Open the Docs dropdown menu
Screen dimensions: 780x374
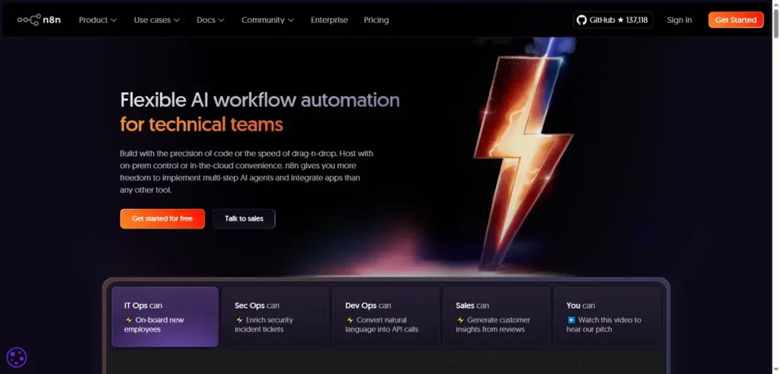(x=210, y=20)
